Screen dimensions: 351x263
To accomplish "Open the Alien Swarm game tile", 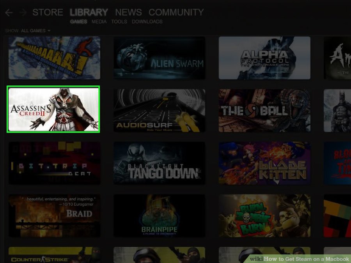I will click(x=160, y=58).
